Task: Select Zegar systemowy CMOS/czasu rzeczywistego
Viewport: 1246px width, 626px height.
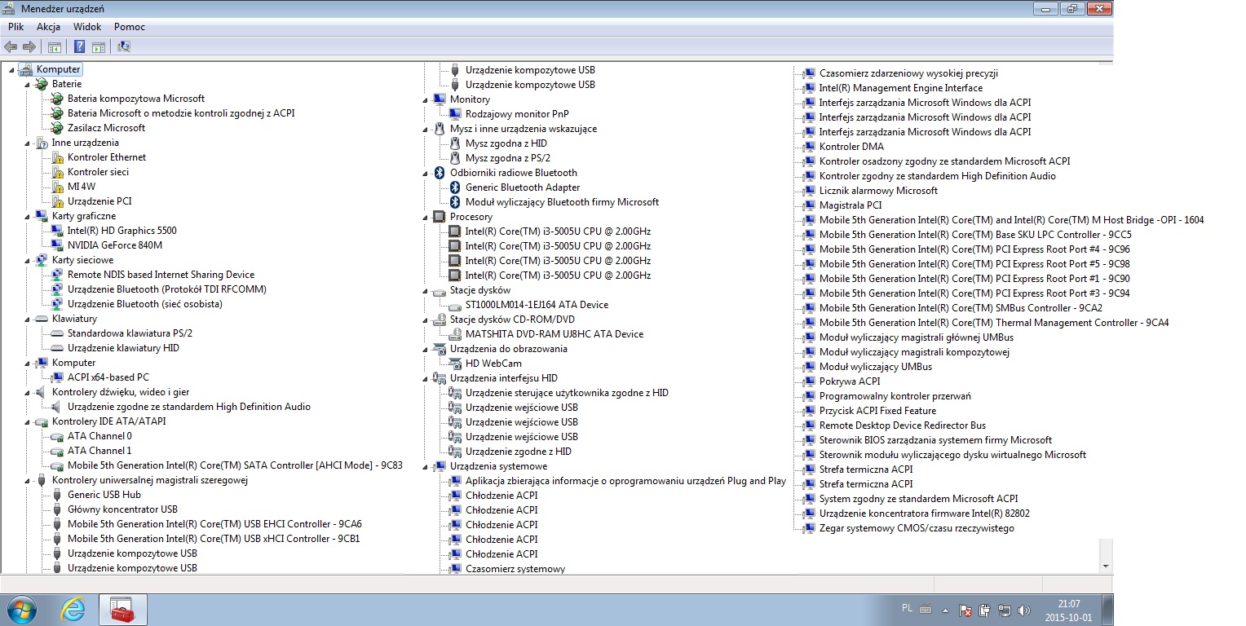Action: pos(917,528)
